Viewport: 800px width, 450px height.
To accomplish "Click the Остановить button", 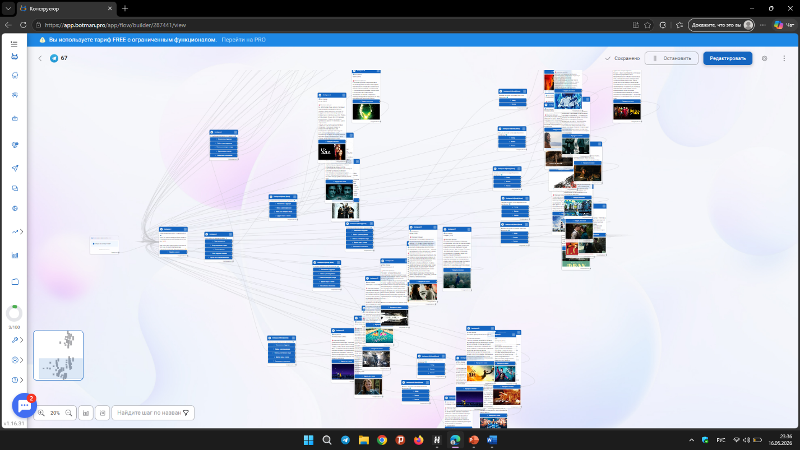I will [672, 58].
